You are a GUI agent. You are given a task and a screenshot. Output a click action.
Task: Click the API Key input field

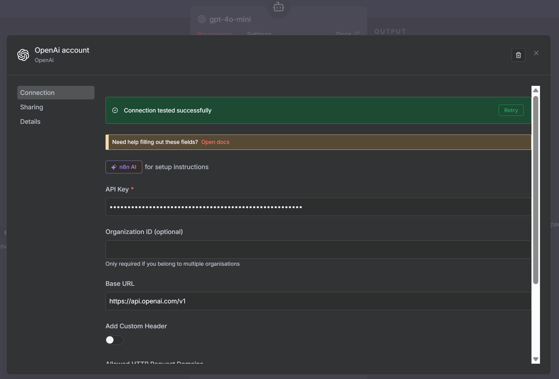pyautogui.click(x=318, y=207)
